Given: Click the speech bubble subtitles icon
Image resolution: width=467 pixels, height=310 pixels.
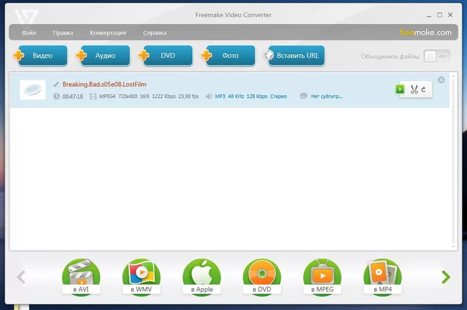Looking at the screenshot, I should (x=304, y=96).
